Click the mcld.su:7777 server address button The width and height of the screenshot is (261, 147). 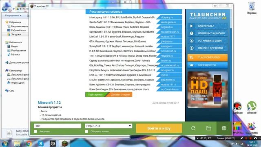pyautogui.click(x=170, y=36)
